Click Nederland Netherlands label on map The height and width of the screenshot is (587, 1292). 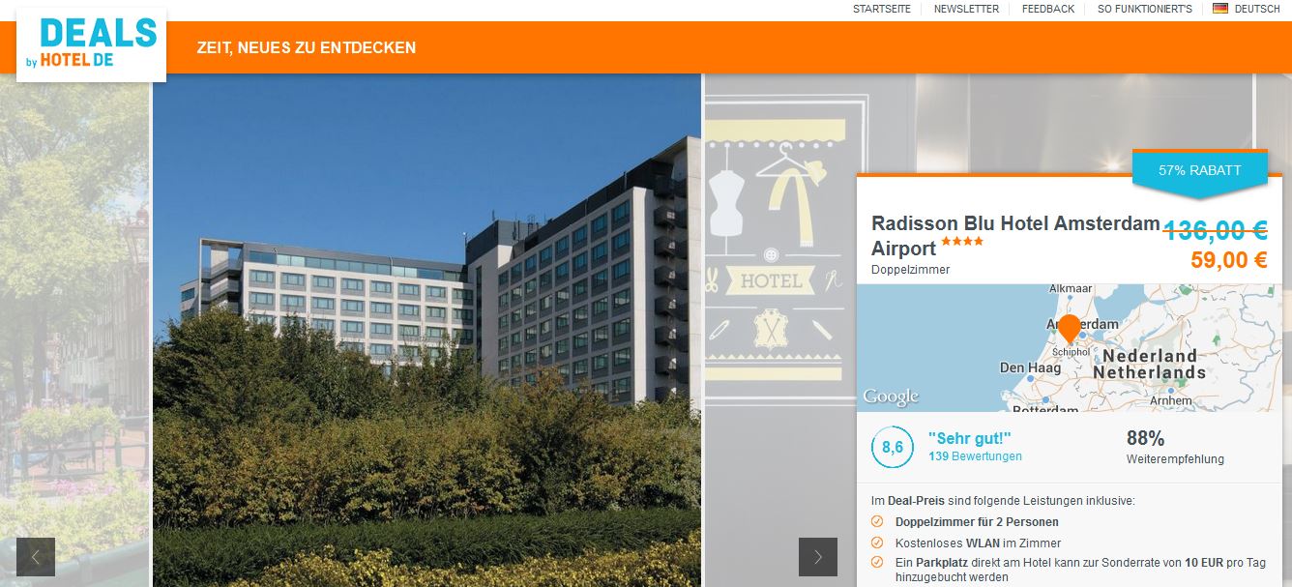pyautogui.click(x=1150, y=364)
